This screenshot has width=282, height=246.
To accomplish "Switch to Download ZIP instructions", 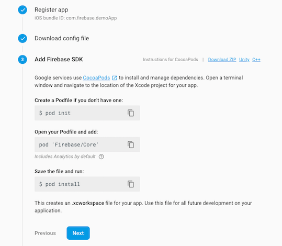I will tap(222, 59).
